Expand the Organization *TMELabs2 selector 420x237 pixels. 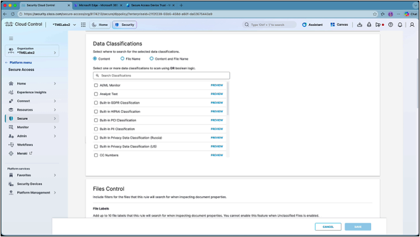point(32,51)
